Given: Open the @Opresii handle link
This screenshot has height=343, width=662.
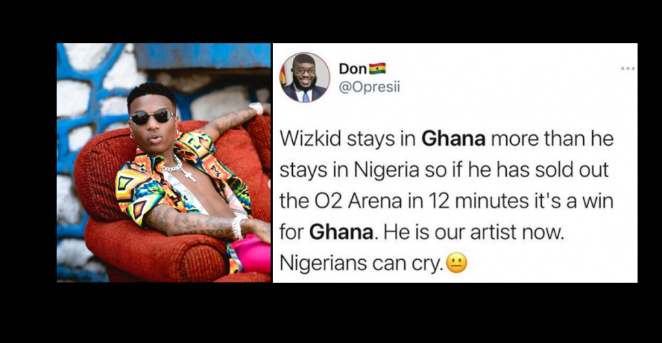Looking at the screenshot, I should (369, 87).
